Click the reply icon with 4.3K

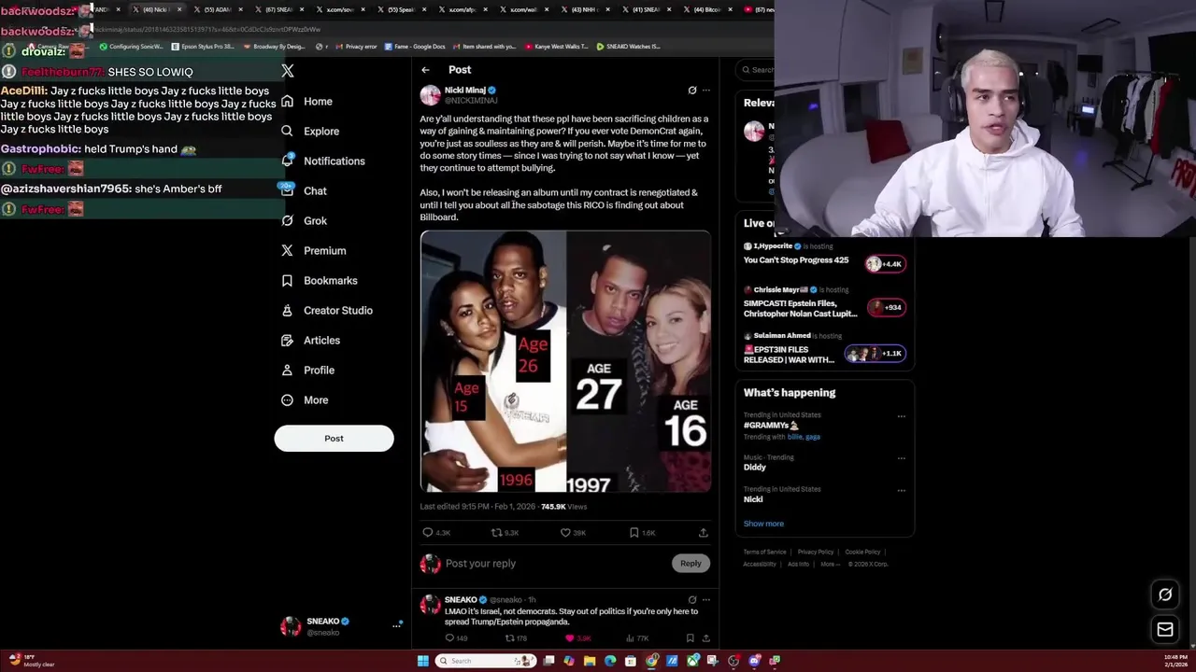(x=428, y=533)
